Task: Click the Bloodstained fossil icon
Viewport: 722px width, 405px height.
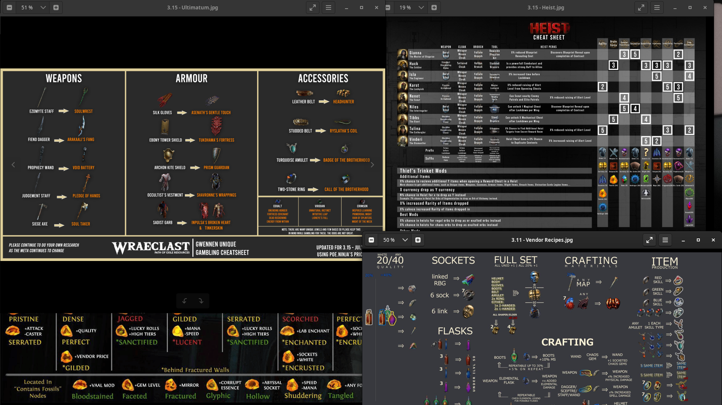Action: click(80, 385)
